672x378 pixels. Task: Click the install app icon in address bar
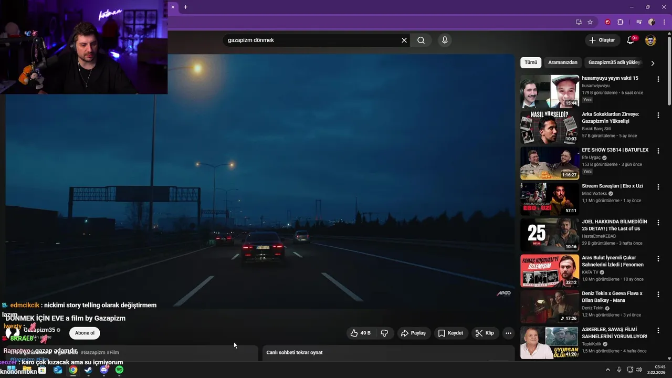click(579, 22)
